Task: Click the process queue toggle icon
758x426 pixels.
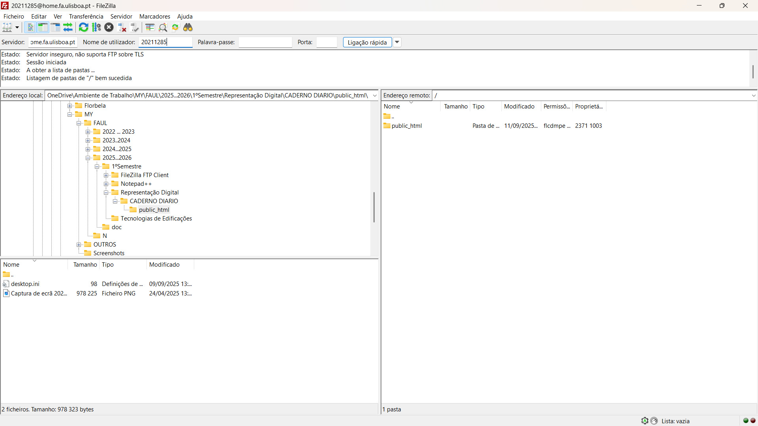Action: point(96,27)
